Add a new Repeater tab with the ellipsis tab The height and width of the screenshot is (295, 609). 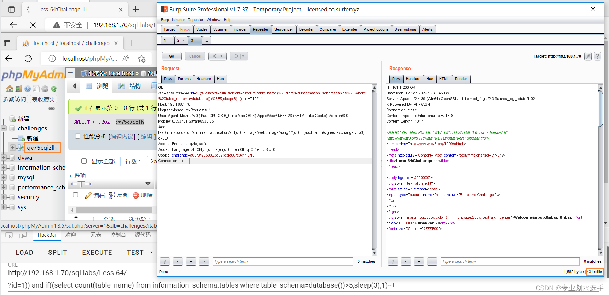[x=206, y=40]
